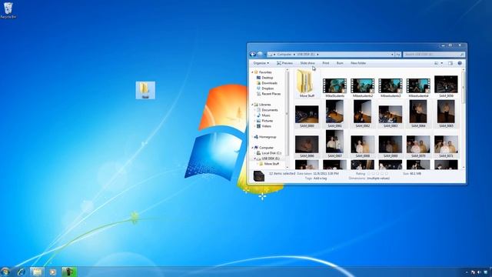
Task: Collapse the Computer node
Action: point(252,148)
